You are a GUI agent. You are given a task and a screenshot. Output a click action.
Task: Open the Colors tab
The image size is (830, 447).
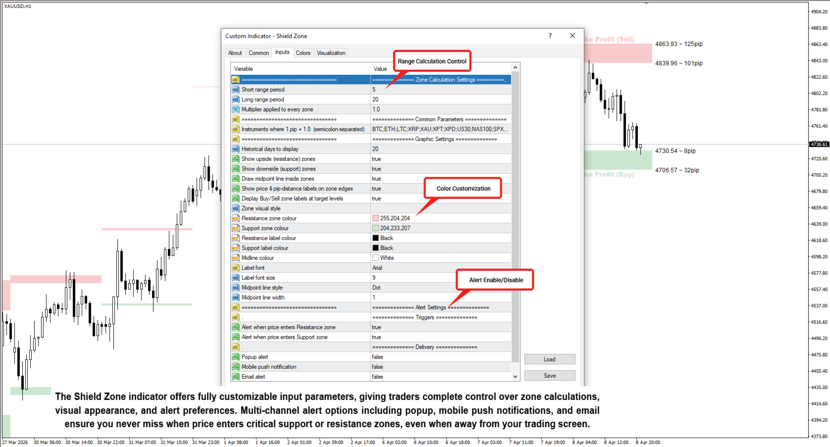click(303, 53)
